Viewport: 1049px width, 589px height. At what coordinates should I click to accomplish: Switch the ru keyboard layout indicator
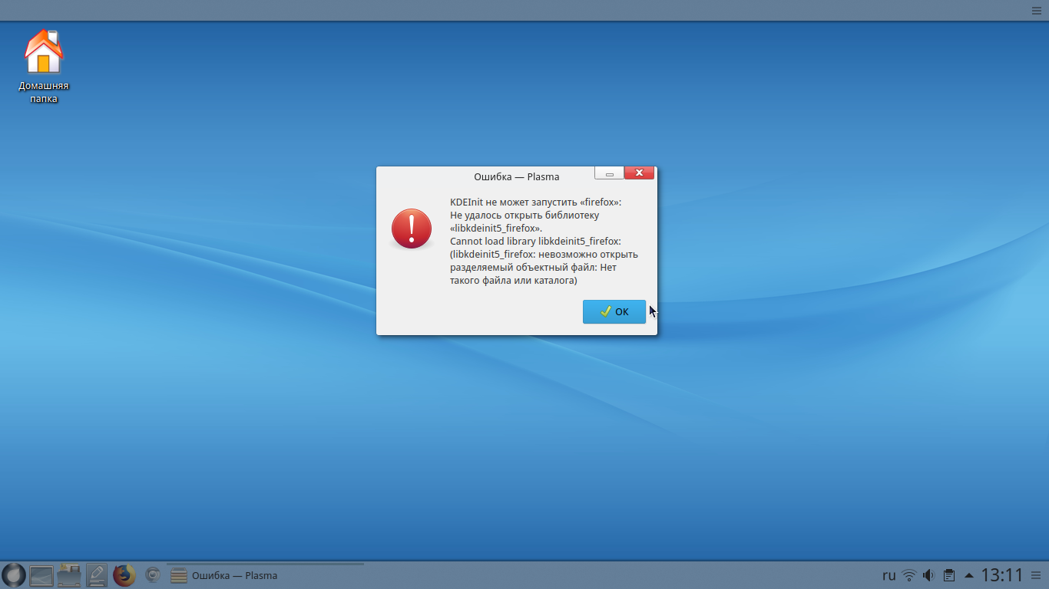889,575
